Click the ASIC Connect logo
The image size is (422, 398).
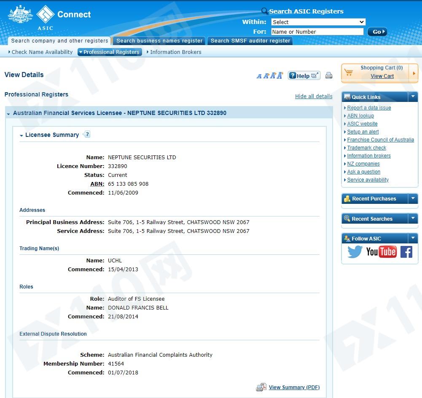tap(50, 17)
